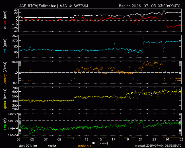The height and width of the screenshot is (148, 185).
Task: Click the '09' hour label on time axis
Action: click(59, 139)
